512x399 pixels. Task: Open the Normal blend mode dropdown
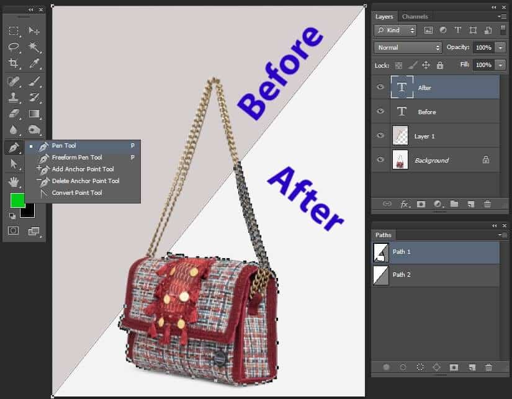click(x=406, y=47)
